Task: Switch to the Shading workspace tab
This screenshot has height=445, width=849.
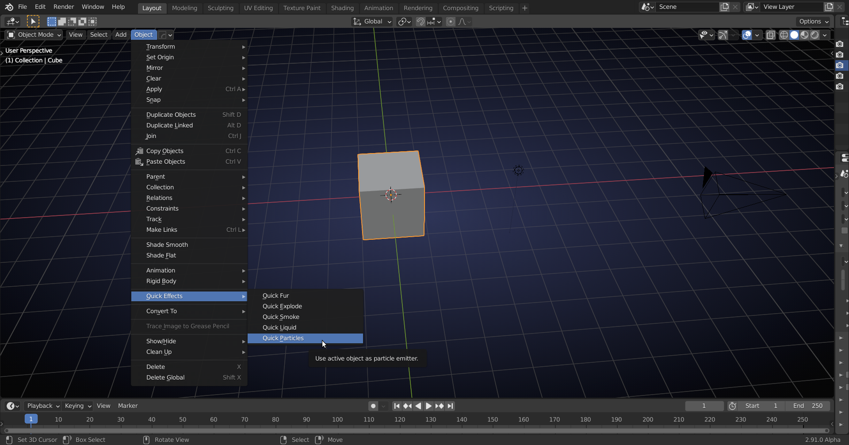Action: 342,8
